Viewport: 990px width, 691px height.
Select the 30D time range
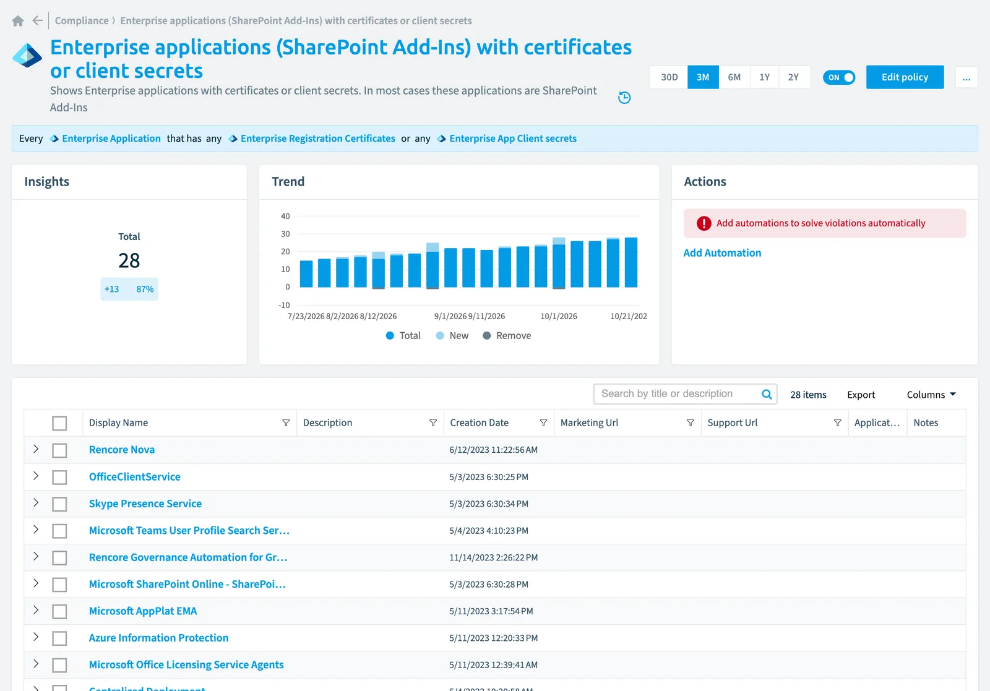[669, 77]
